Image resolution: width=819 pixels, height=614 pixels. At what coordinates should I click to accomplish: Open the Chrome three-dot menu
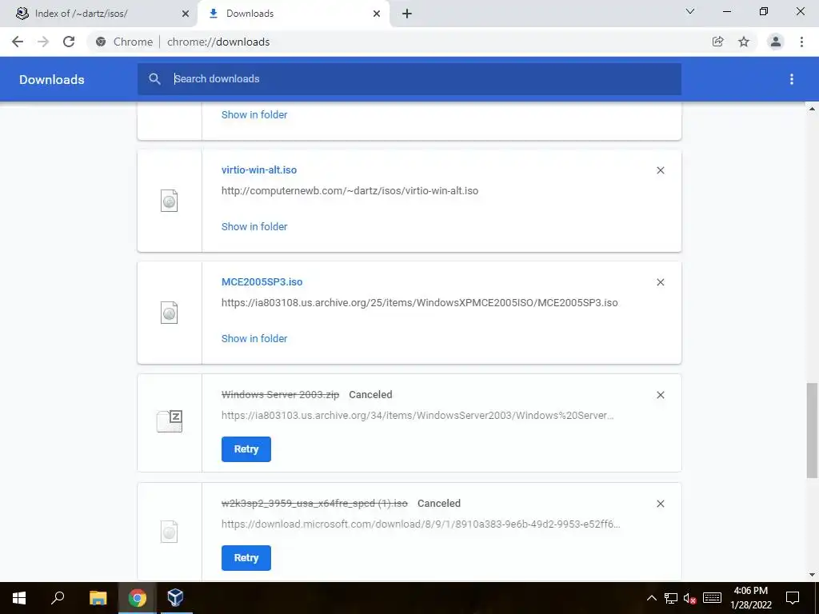click(x=801, y=42)
